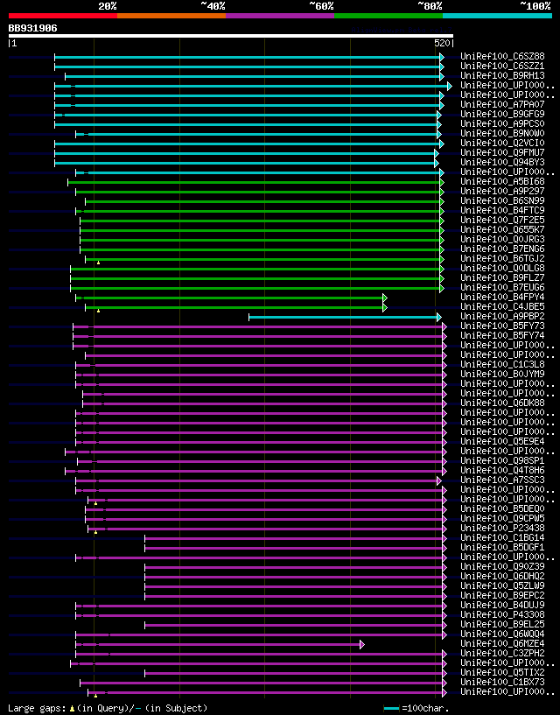Click yellow gap marker under B6TGJ2 alignment

tap(99, 263)
